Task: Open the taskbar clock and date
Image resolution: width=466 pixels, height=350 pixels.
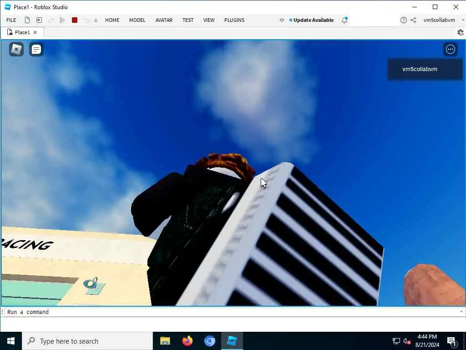Action: pos(427,341)
